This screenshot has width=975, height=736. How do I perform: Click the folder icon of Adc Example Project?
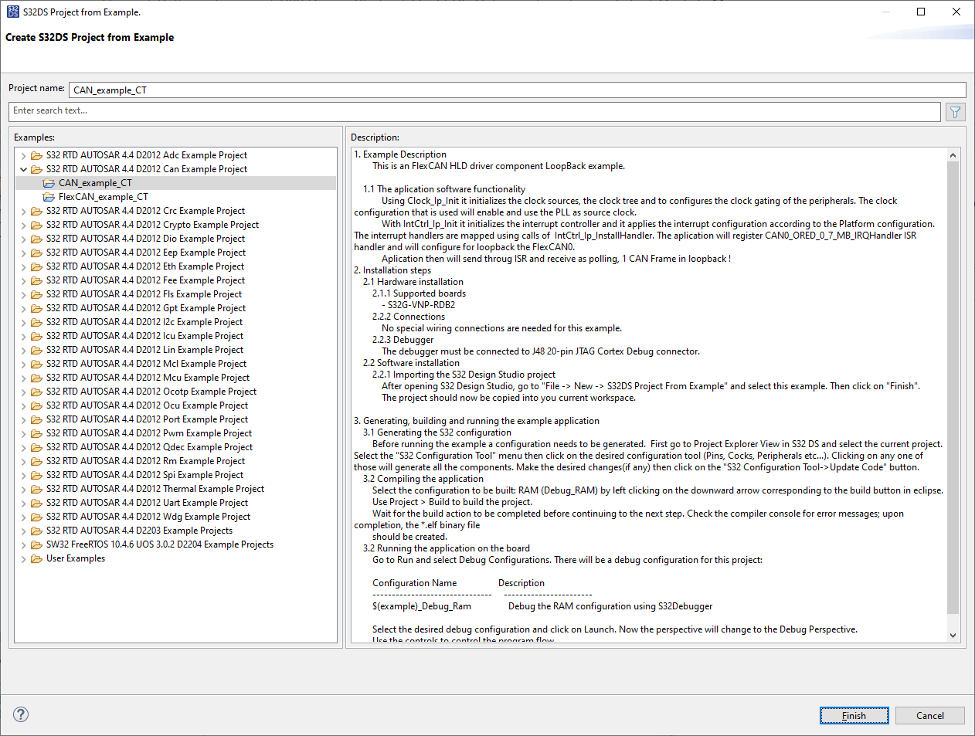click(36, 154)
